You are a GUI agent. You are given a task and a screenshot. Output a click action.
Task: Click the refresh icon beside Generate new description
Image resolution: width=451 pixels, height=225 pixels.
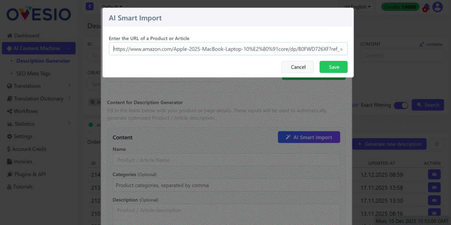click(436, 144)
